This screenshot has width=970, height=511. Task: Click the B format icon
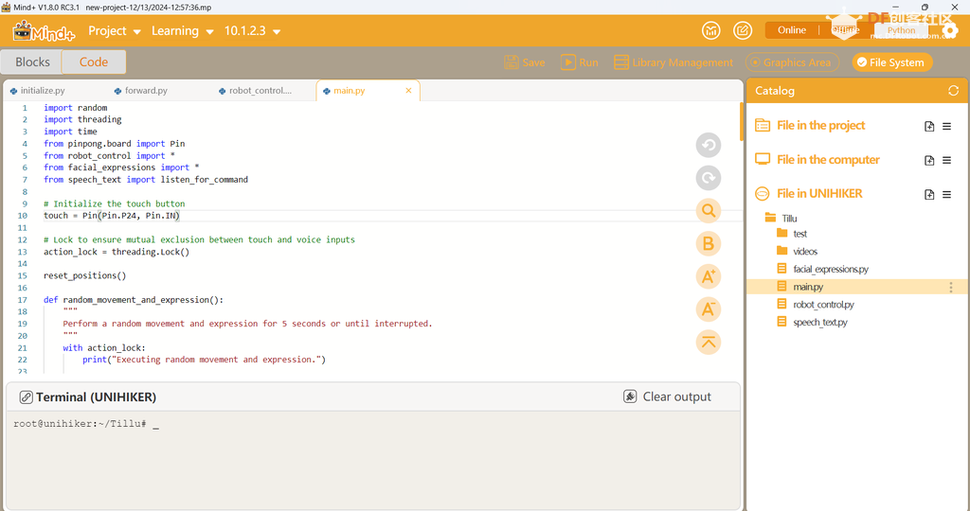click(x=709, y=243)
